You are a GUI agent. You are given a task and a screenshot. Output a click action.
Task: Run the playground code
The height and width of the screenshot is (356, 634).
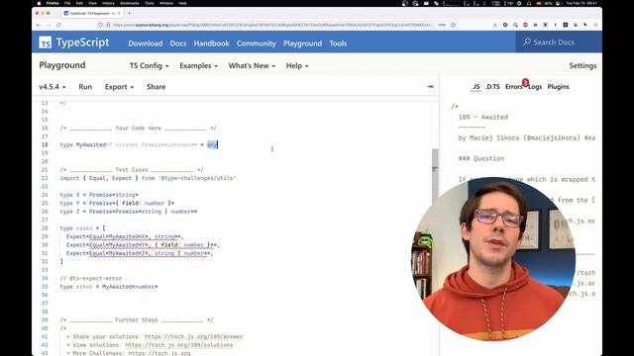(x=85, y=87)
